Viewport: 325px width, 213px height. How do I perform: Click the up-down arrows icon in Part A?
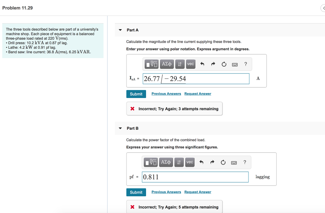coord(180,64)
